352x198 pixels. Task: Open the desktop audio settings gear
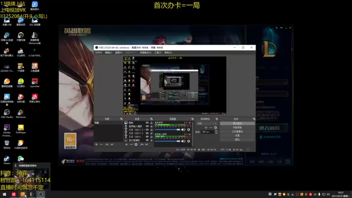189,129
